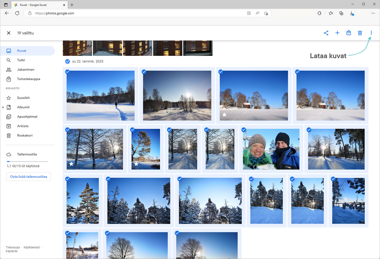Click the storage usage progress bar
Screen dimensions: 380x259
tap(27, 162)
